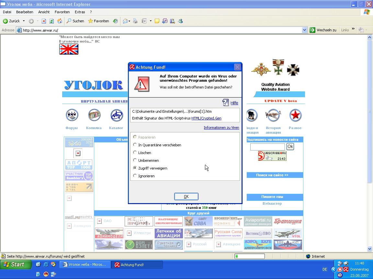The height and width of the screenshot is (279, 373).
Task: Open the Messenger icon in the toolbar
Action: coord(181,21)
